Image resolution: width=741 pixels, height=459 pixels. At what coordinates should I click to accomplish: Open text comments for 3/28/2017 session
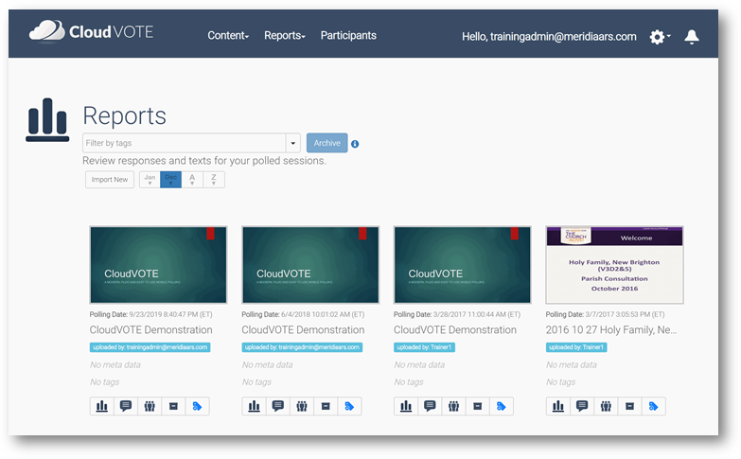click(x=430, y=406)
